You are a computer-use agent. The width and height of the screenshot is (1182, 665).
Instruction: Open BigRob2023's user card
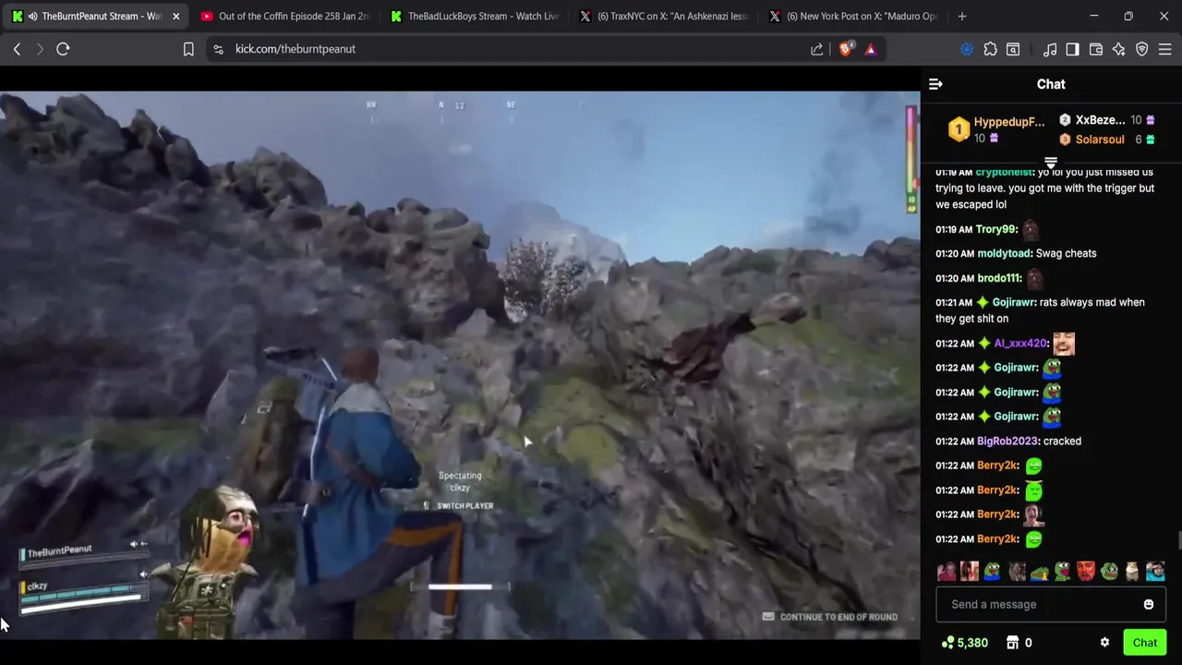1007,441
